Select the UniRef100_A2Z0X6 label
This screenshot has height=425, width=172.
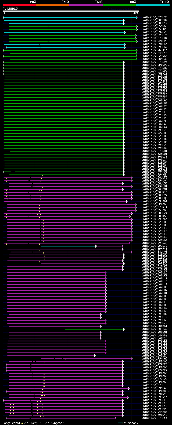click(x=154, y=56)
